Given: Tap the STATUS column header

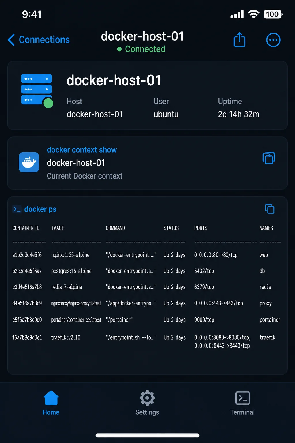Looking at the screenshot, I should tap(171, 228).
